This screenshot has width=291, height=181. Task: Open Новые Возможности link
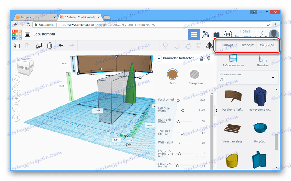point(245,33)
